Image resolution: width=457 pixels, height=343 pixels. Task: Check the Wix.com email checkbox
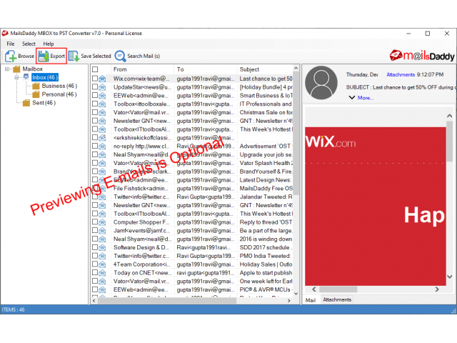click(x=95, y=79)
